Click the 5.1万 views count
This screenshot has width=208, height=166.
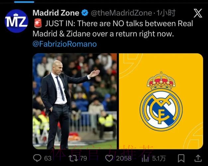point(159,158)
